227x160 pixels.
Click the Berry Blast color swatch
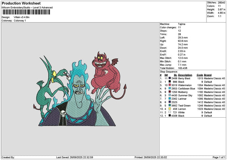[169, 78]
